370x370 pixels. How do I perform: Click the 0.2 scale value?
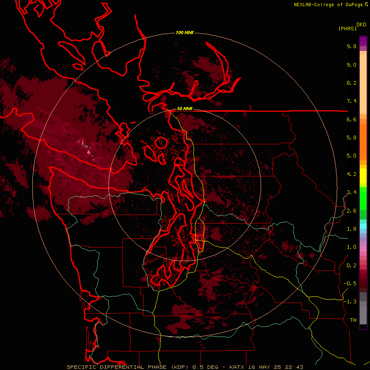click(351, 266)
